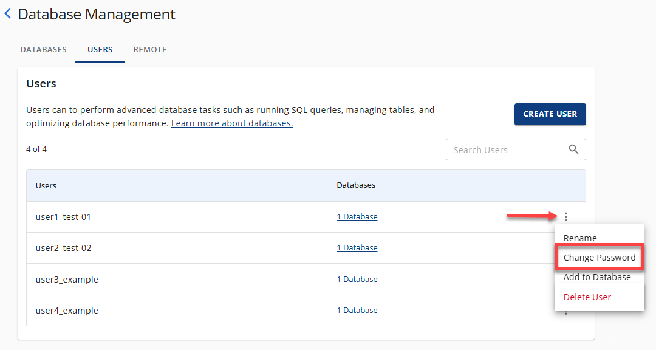Click the CREATE USER button
This screenshot has width=656, height=350.
pyautogui.click(x=550, y=114)
